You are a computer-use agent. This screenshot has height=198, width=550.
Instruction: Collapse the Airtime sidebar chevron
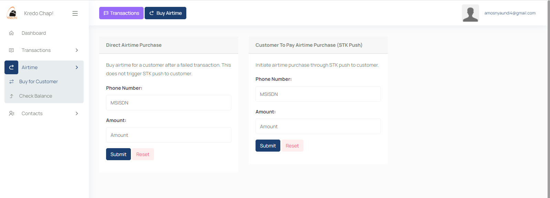(x=77, y=67)
